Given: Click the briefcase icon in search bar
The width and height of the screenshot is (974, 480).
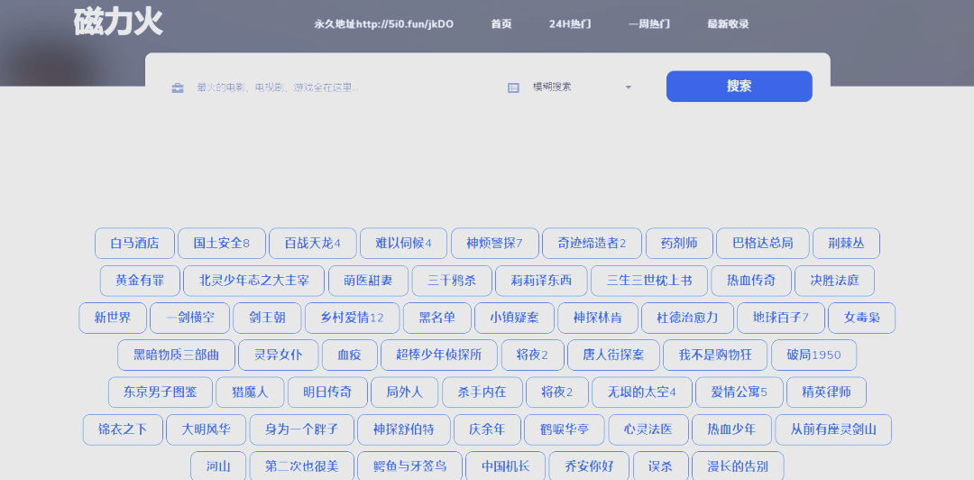Looking at the screenshot, I should (178, 88).
